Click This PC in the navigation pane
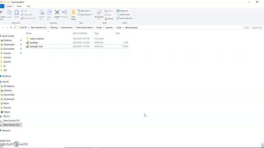 coord(5,82)
